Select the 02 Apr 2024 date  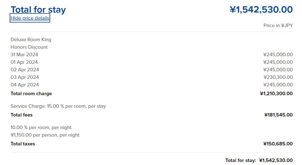(x=25, y=70)
